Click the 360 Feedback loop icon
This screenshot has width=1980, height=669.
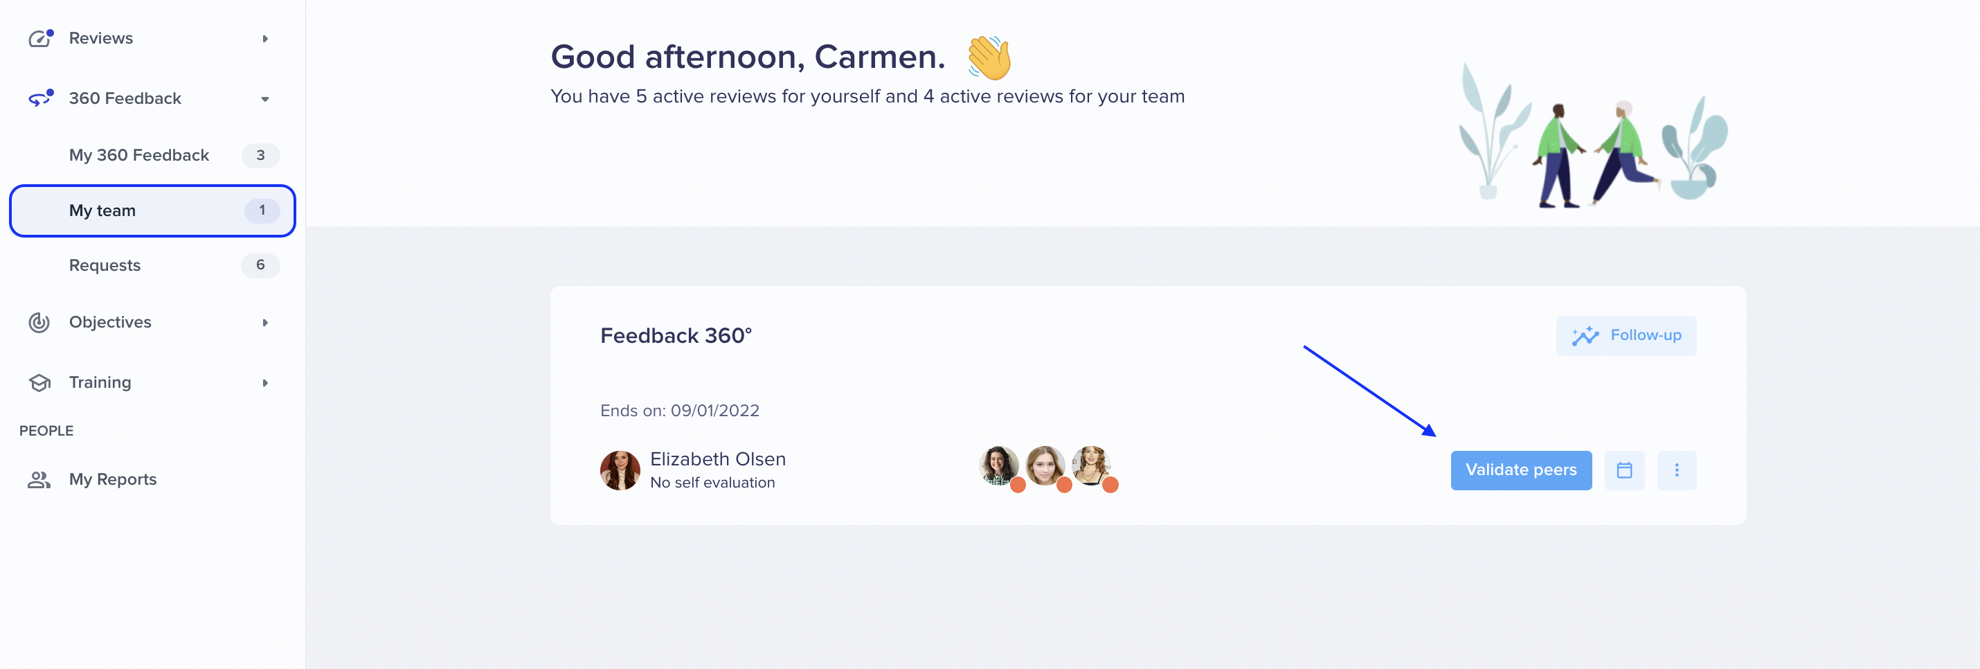[x=40, y=98]
